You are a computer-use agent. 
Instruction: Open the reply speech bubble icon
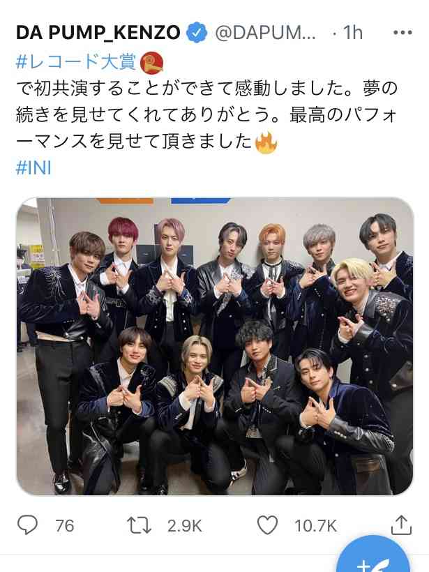pyautogui.click(x=27, y=525)
